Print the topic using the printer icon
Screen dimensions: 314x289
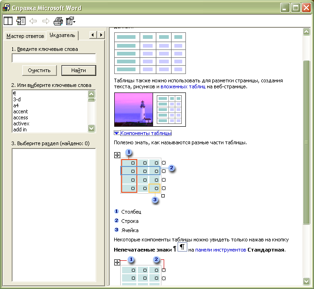pos(58,21)
